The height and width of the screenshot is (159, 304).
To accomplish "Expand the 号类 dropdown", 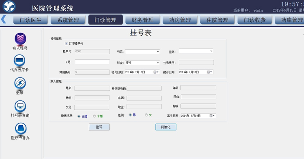I will click(142, 52).
